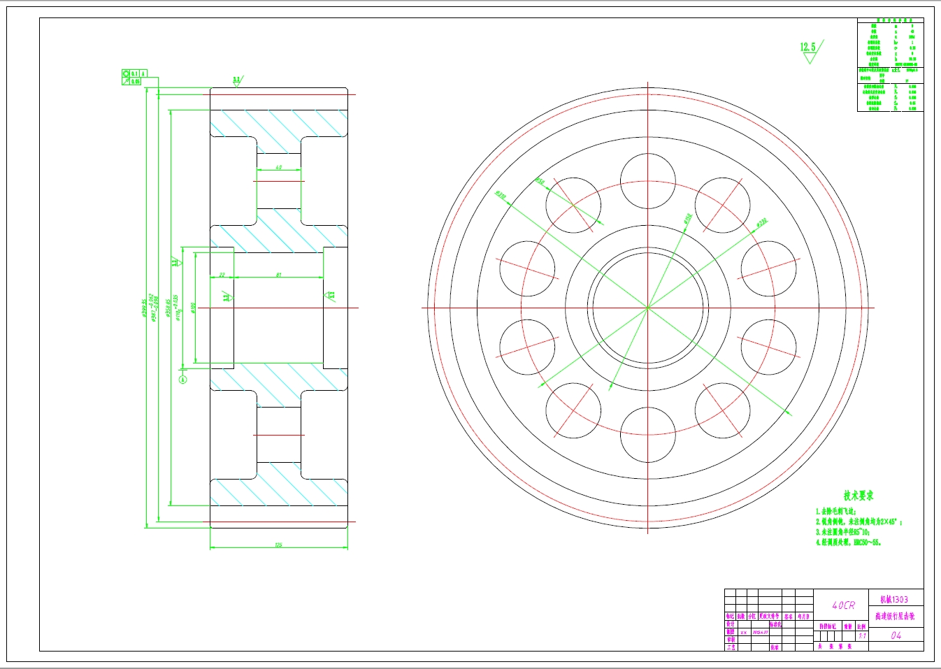Select the 1.6 roughness symbol near bore
This screenshot has height=669, width=941.
[x=226, y=297]
